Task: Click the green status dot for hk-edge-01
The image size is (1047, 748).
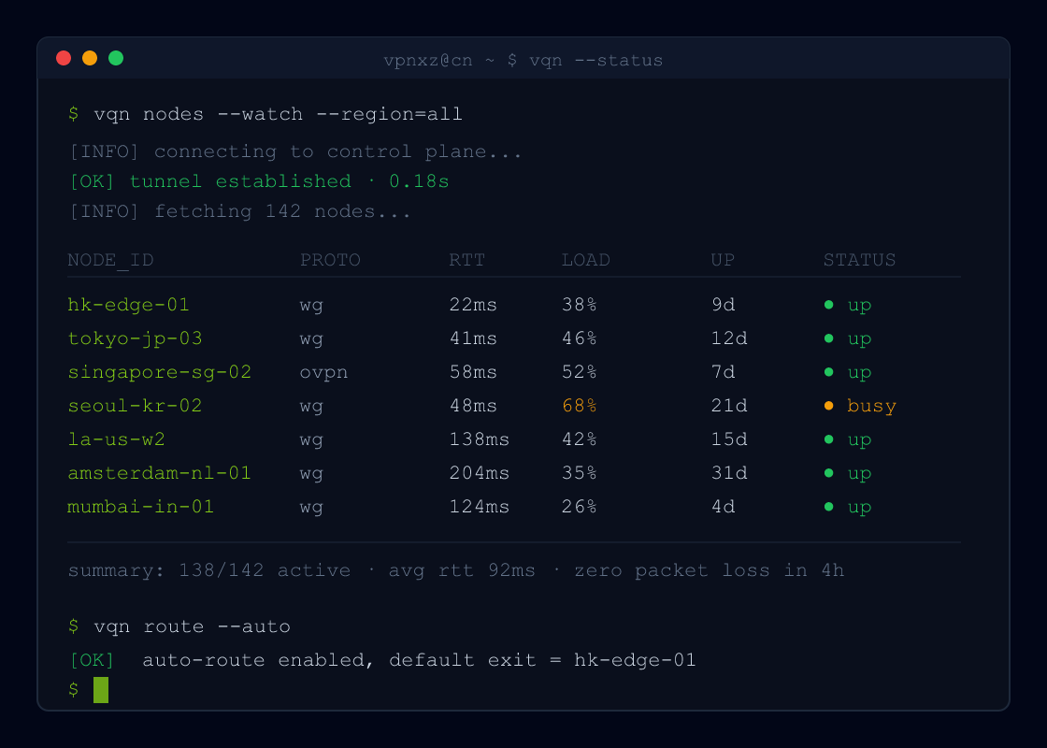Action: click(x=828, y=305)
